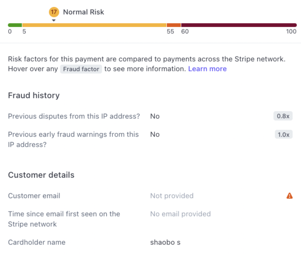Click the risk score 17 badge
The image size is (301, 254).
[54, 12]
